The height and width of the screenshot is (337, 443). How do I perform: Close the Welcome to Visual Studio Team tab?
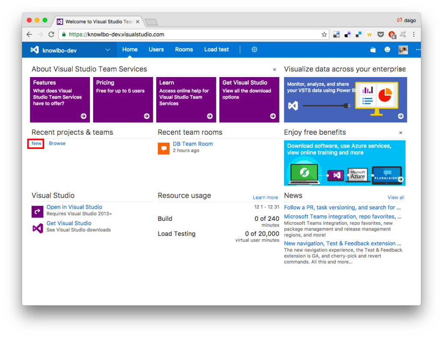[138, 22]
